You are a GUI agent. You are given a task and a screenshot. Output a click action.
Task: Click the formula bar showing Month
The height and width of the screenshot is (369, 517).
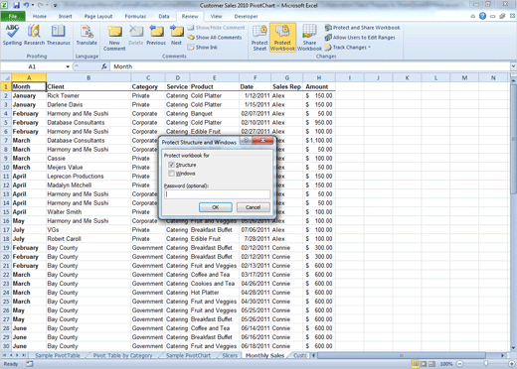click(310, 66)
